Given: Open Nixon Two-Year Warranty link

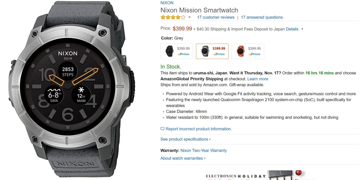Looking at the screenshot, I should (203, 150).
